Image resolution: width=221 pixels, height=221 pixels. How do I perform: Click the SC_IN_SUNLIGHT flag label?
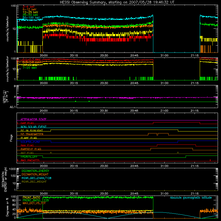point(32,130)
